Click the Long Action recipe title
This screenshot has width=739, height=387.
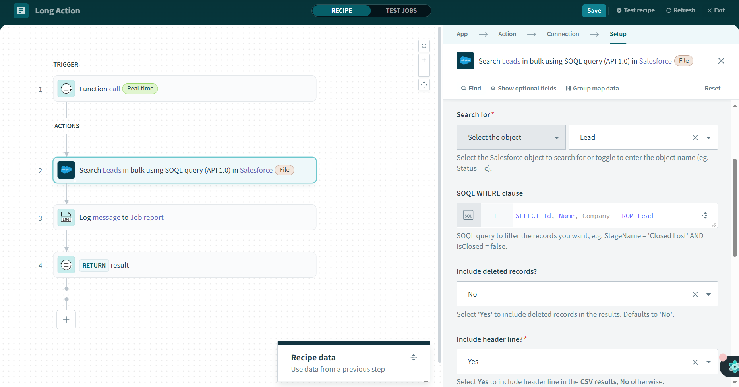pyautogui.click(x=58, y=11)
